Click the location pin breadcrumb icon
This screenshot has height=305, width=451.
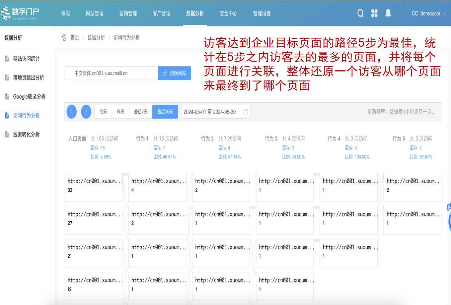click(64, 37)
